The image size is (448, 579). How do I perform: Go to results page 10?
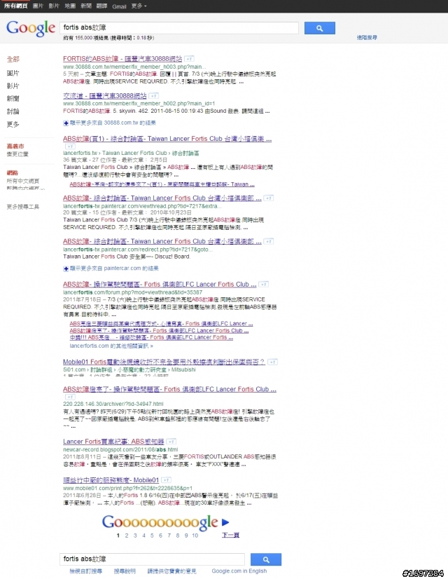[x=195, y=536]
